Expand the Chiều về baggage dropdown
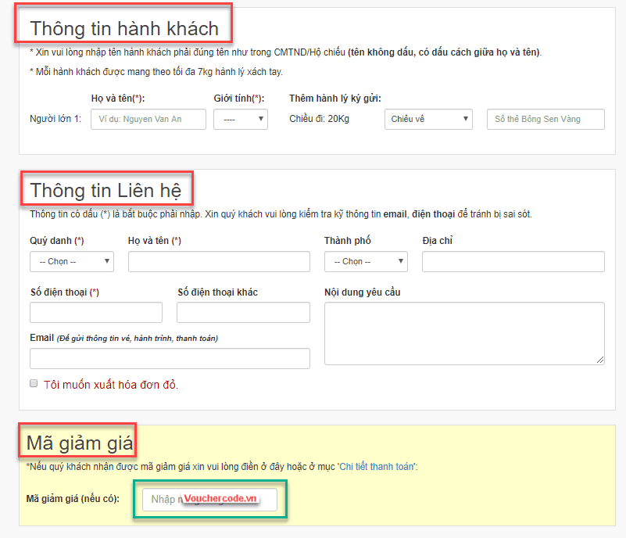Screen dimensions: 626x538 click(428, 119)
